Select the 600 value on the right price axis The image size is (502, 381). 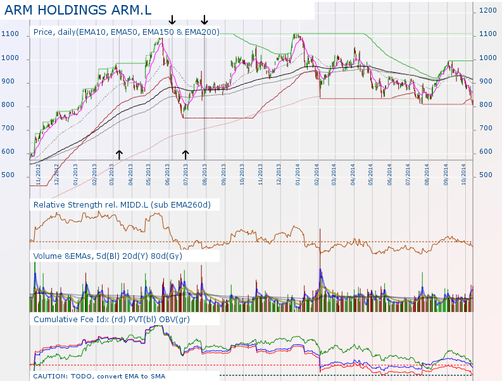click(486, 151)
